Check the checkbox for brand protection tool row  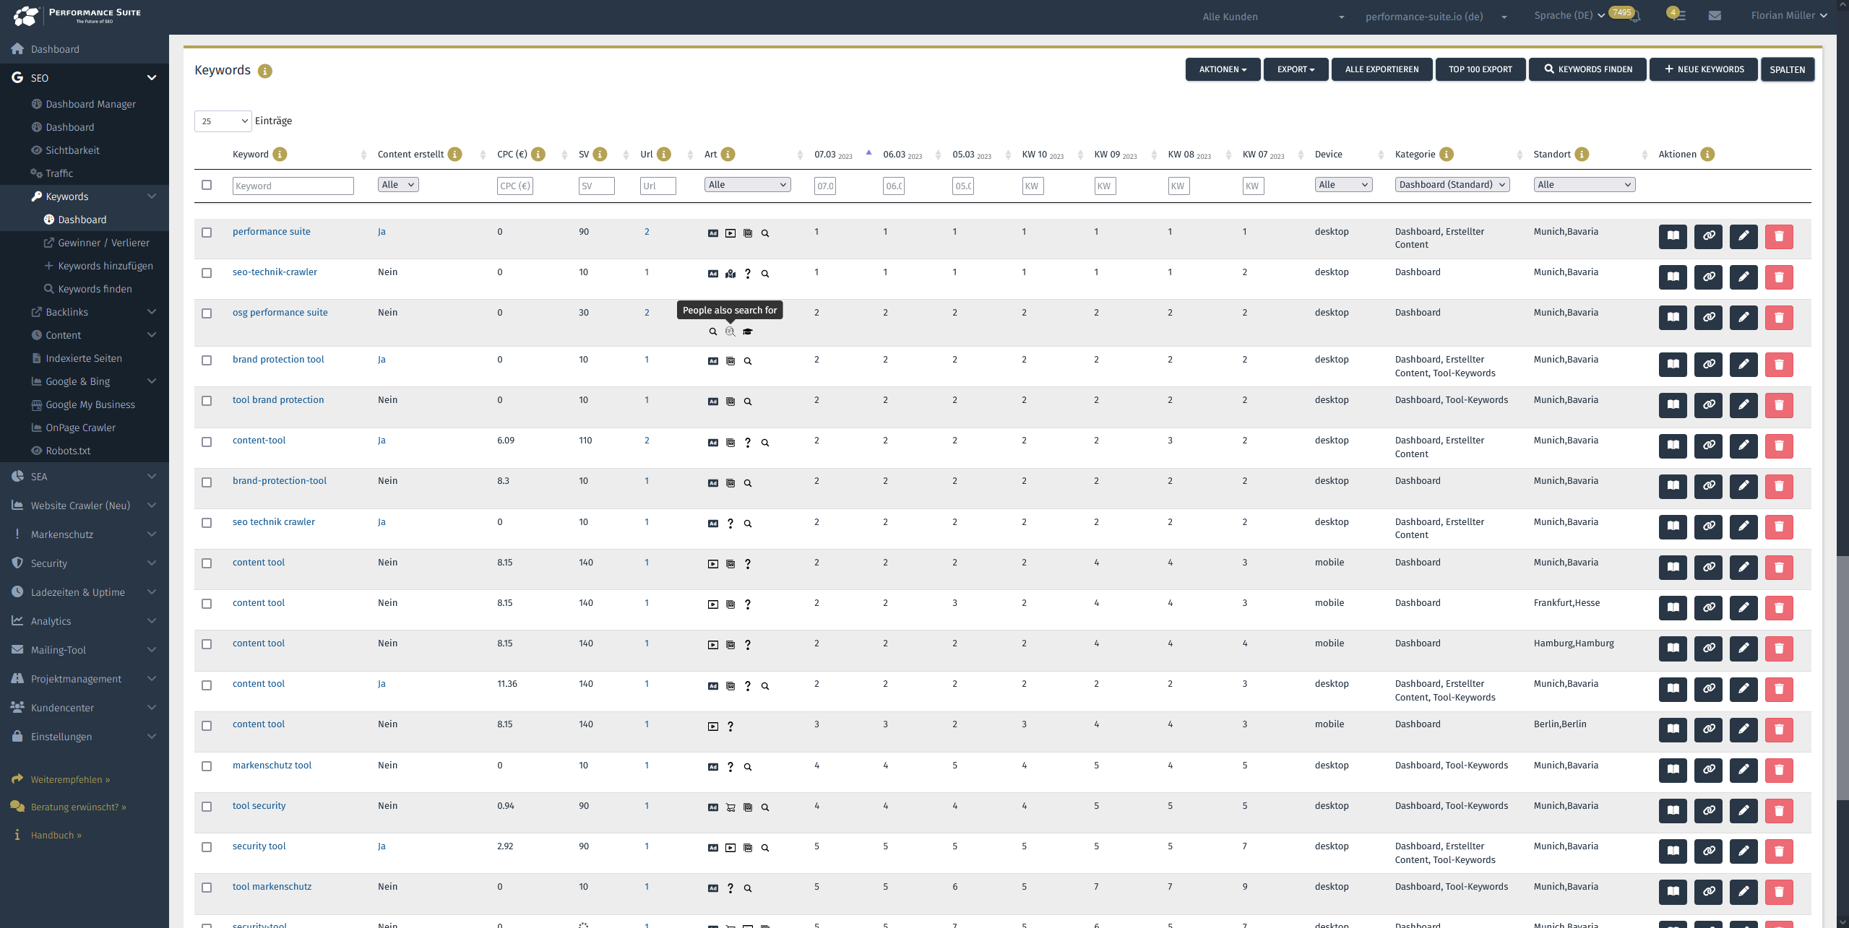[x=207, y=361]
